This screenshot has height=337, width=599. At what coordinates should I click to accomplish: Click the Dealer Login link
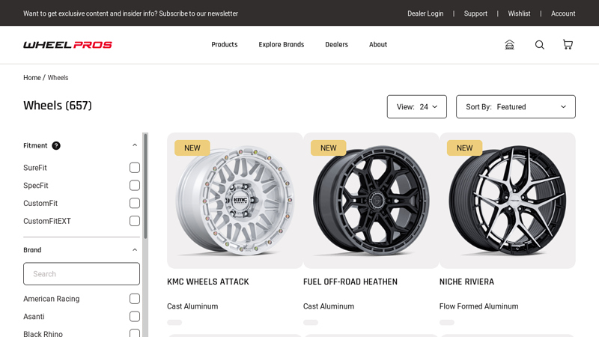(425, 13)
